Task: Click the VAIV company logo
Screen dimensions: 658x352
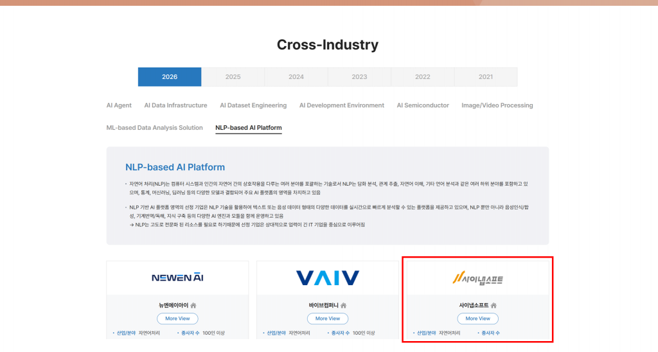Action: pyautogui.click(x=328, y=277)
